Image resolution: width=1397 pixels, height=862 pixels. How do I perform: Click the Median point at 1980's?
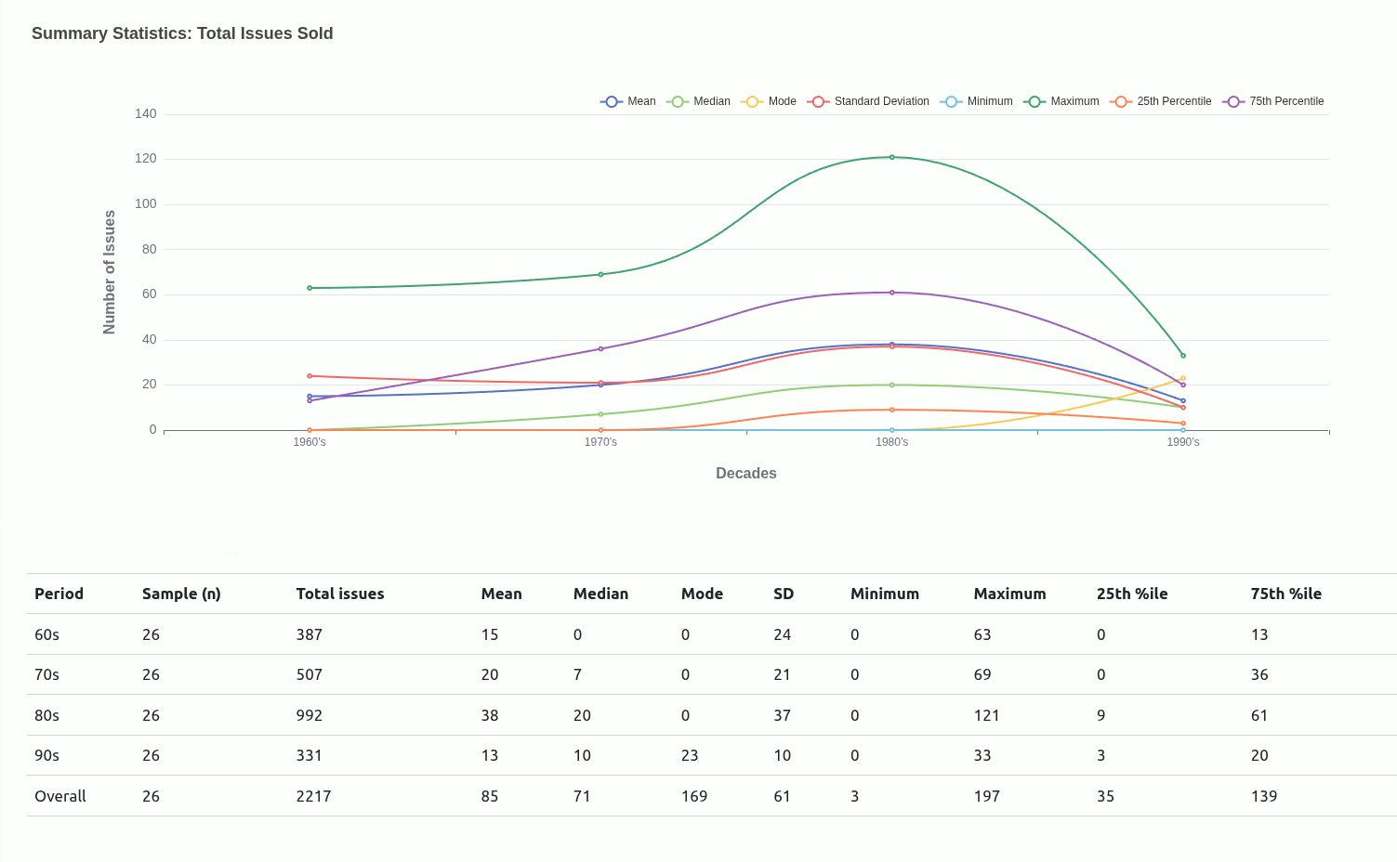pos(891,385)
